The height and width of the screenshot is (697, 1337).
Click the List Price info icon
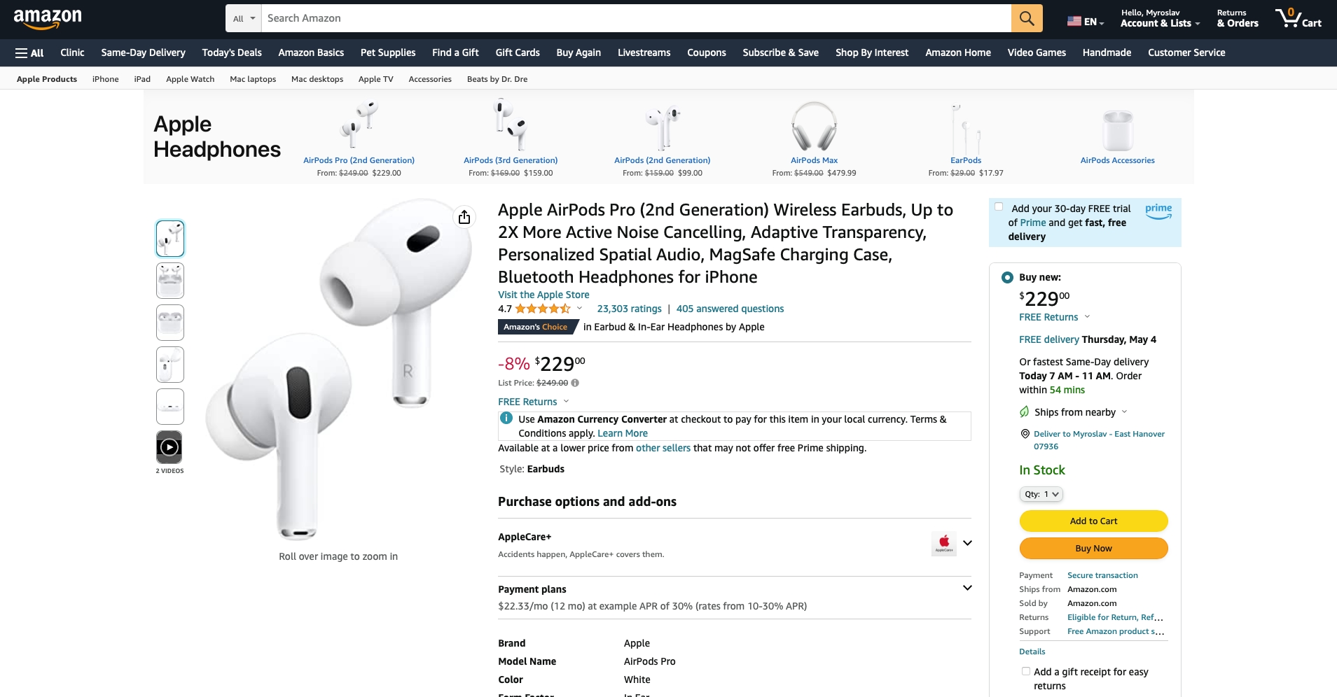575,383
